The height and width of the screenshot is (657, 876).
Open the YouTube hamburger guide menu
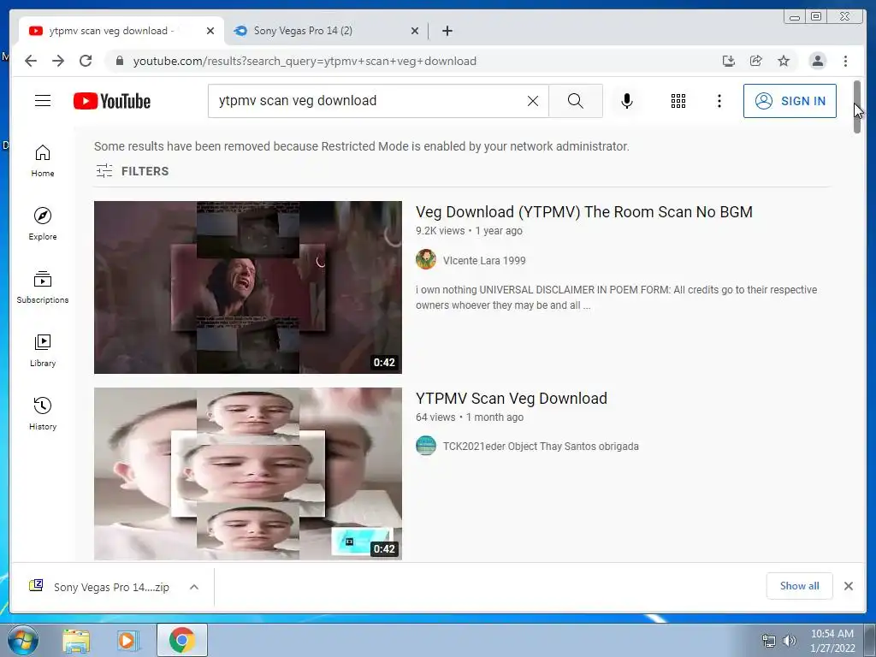(x=43, y=101)
